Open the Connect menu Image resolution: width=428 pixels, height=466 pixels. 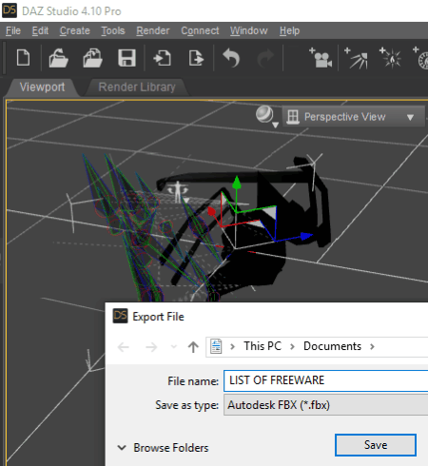[x=200, y=30]
